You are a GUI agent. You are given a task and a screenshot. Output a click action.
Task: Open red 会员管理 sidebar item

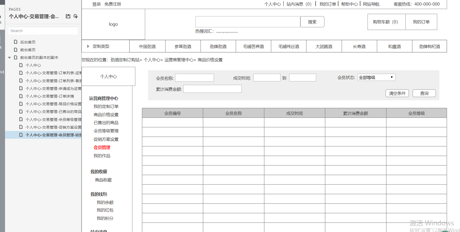pos(102,147)
